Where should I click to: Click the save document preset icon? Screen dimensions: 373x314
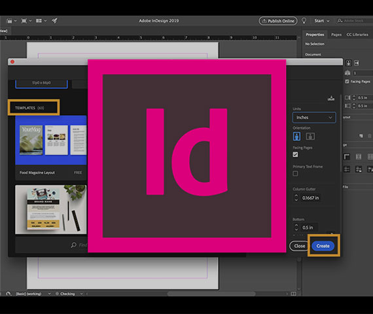331,98
